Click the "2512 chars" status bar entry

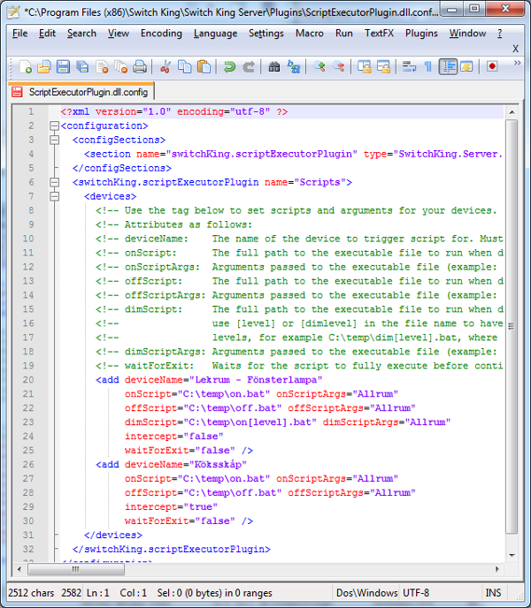[x=31, y=593]
